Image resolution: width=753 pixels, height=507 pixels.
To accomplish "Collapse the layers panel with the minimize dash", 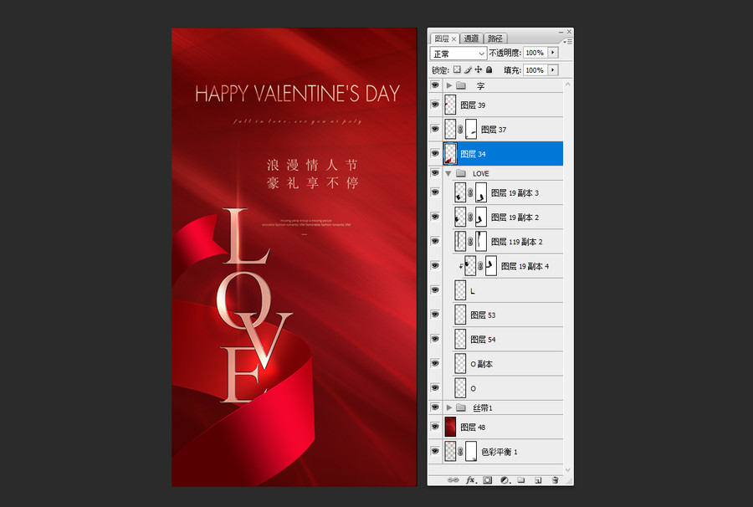I will pyautogui.click(x=561, y=32).
